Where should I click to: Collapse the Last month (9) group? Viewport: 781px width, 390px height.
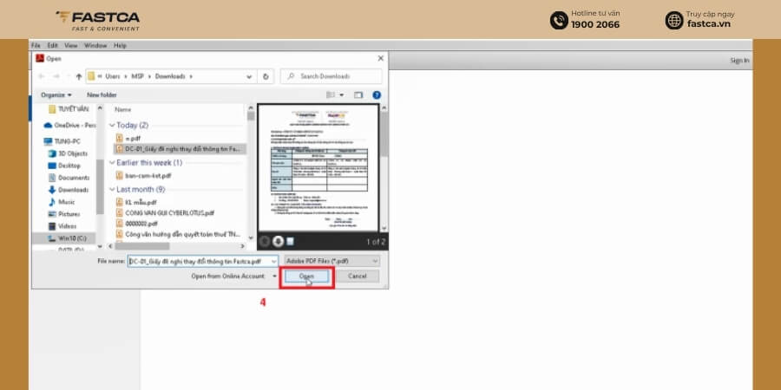click(113, 190)
